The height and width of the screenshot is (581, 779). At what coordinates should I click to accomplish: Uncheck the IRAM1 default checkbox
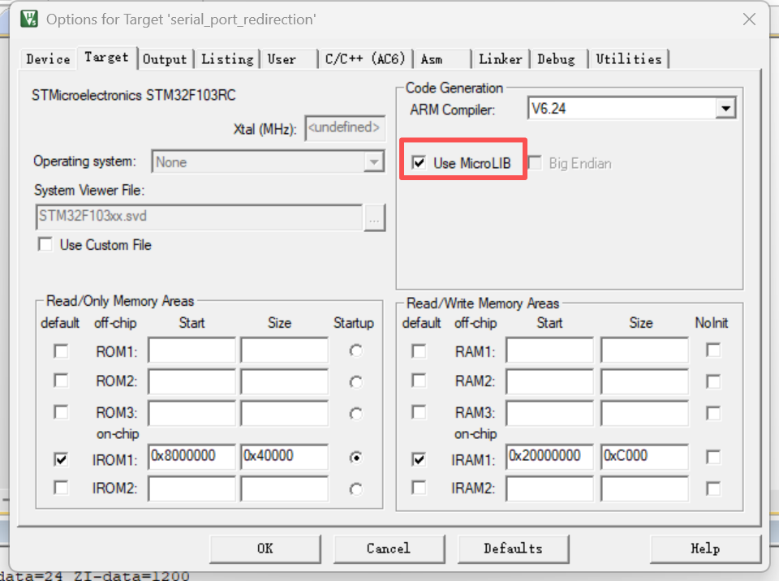click(x=419, y=459)
